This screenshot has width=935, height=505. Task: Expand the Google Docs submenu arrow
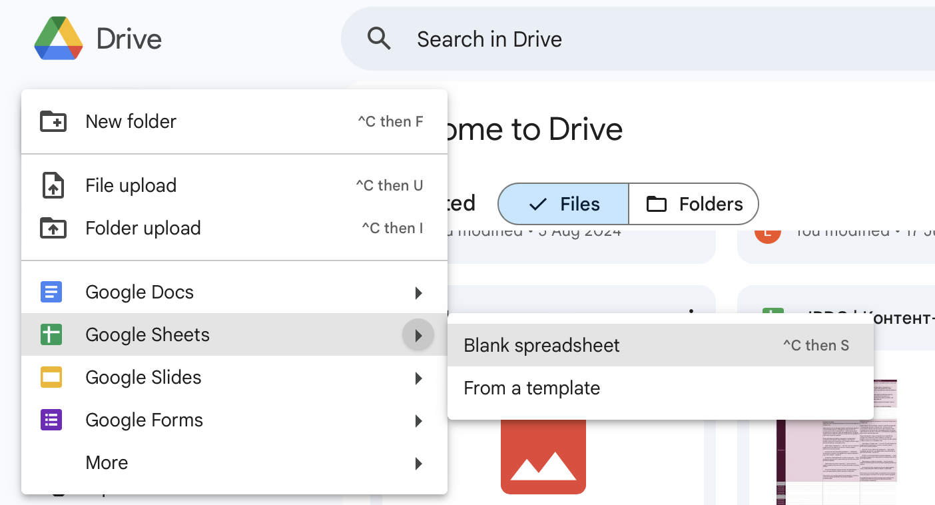point(418,292)
